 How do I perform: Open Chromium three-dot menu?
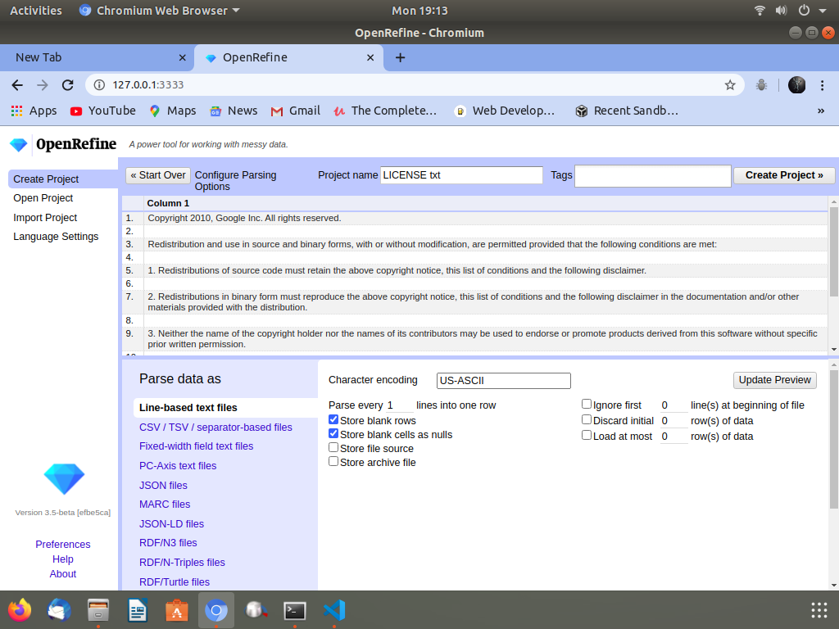coord(823,85)
